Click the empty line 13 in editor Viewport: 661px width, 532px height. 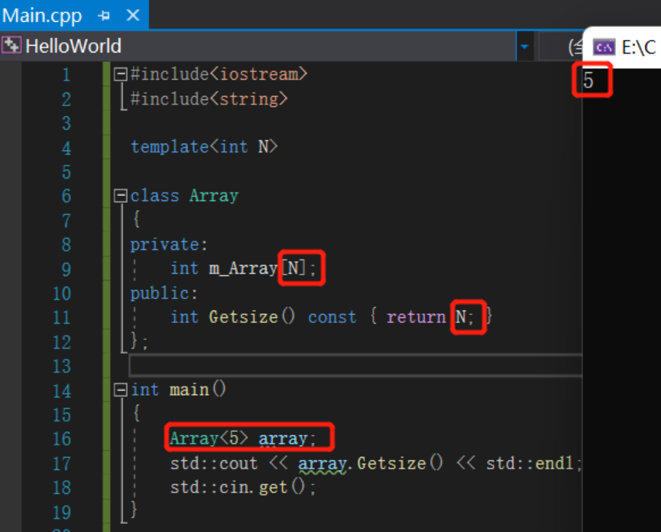356,365
